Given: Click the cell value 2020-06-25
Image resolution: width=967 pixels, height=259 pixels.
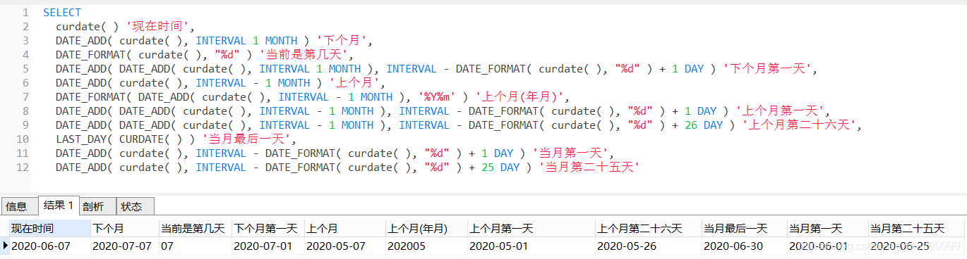Looking at the screenshot, I should 899,246.
